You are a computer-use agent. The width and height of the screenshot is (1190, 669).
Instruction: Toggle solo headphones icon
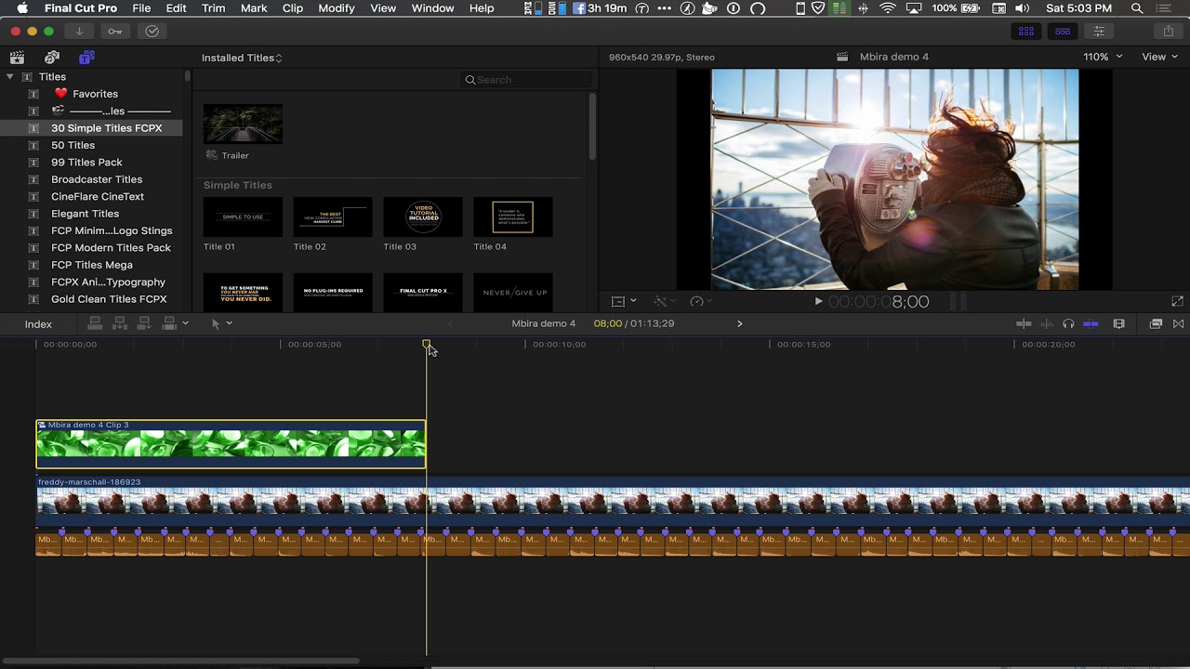pyautogui.click(x=1068, y=323)
